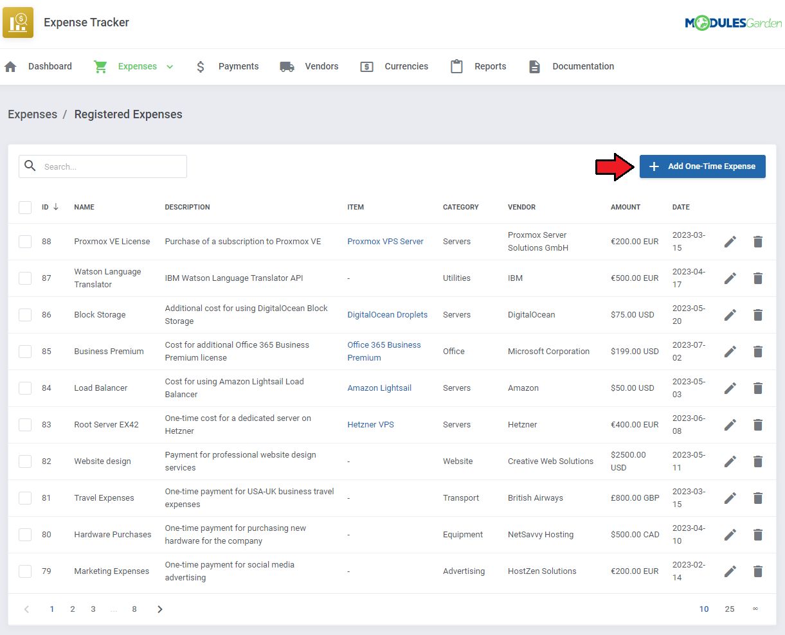This screenshot has height=635, width=785.
Task: Delete the Travel Expenses entry
Action: (758, 498)
